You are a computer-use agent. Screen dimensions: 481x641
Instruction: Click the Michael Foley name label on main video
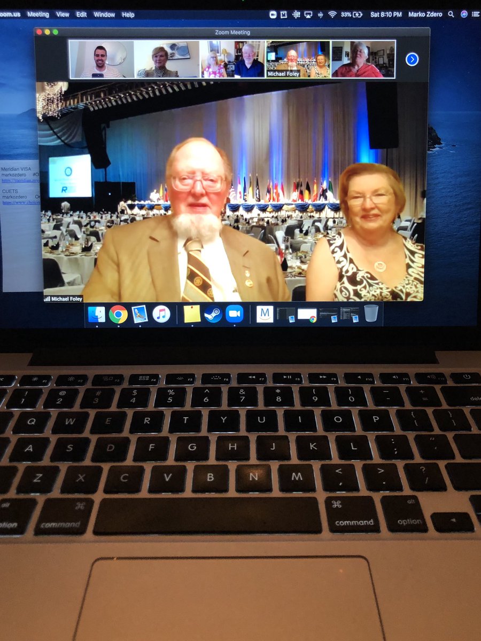(x=63, y=299)
